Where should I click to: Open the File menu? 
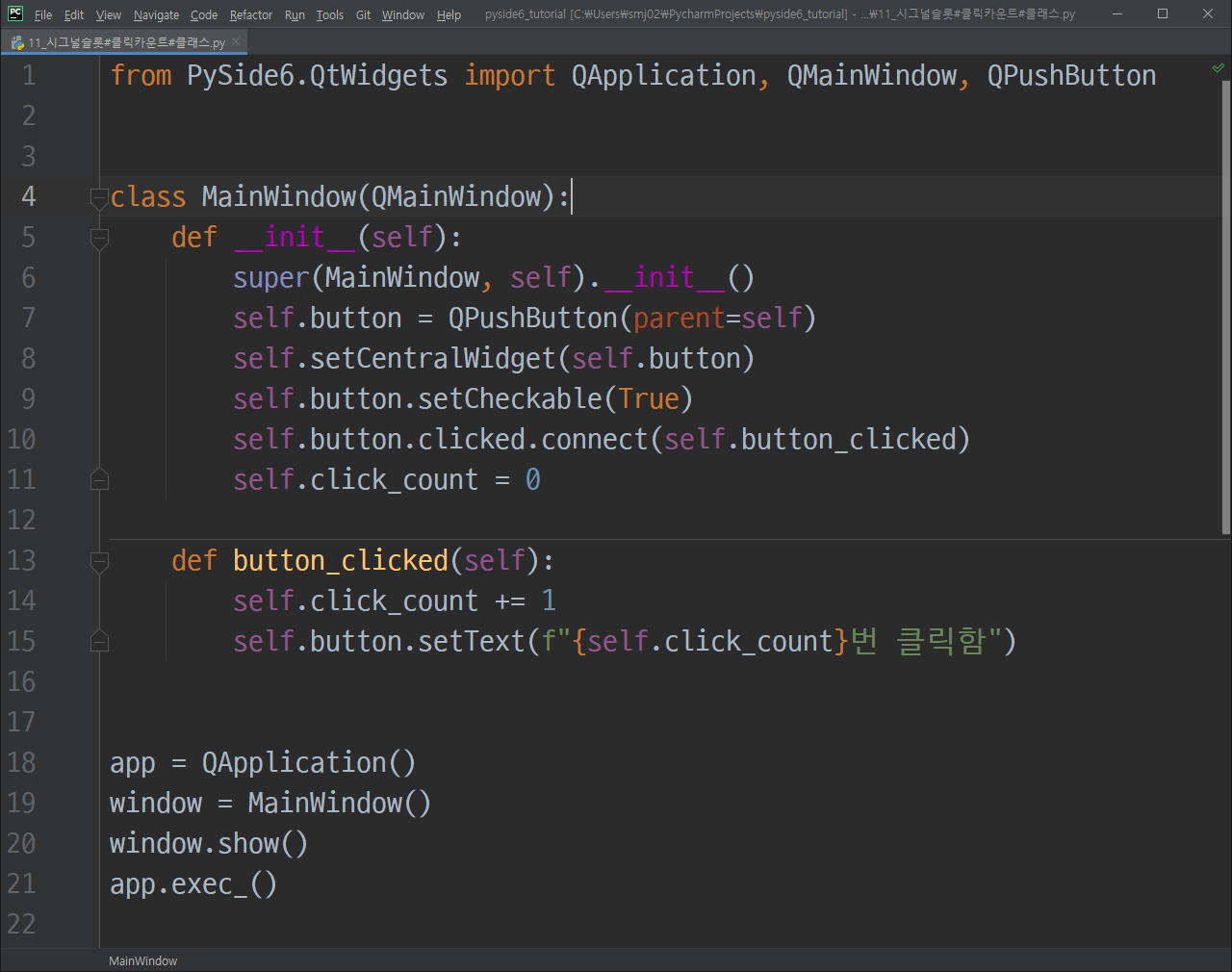coord(43,14)
